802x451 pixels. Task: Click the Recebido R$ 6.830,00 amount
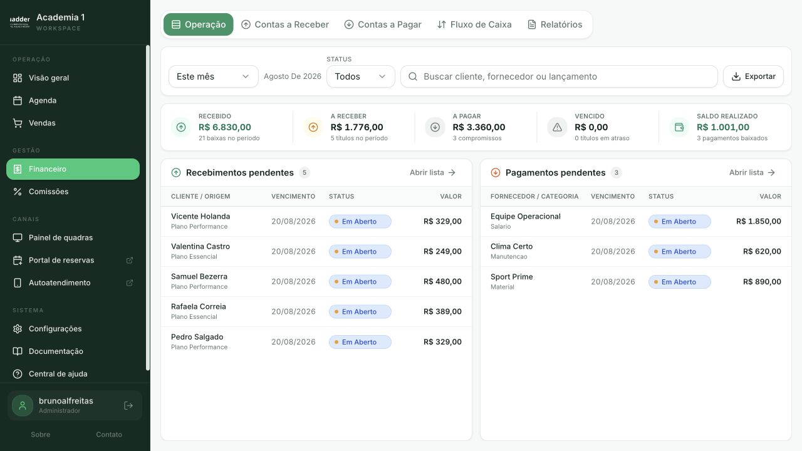[x=225, y=127]
